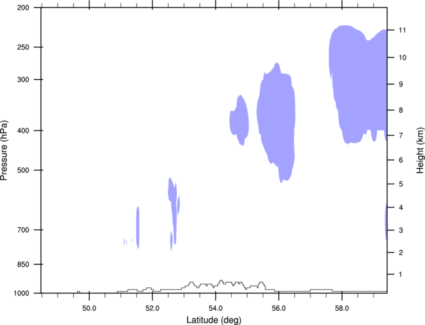
Task: Click the 'Height (km)' axis title
Action: click(x=420, y=150)
